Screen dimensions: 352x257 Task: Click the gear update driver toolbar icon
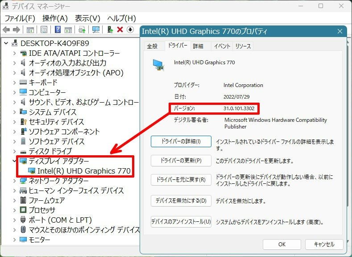pos(82,29)
